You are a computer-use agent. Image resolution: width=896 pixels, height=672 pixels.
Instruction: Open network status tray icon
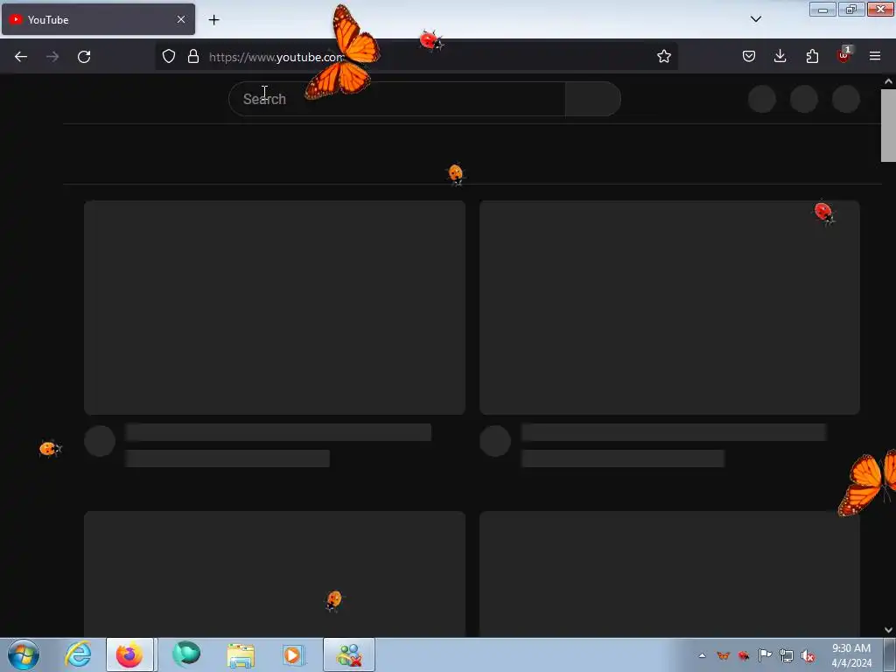coord(787,655)
